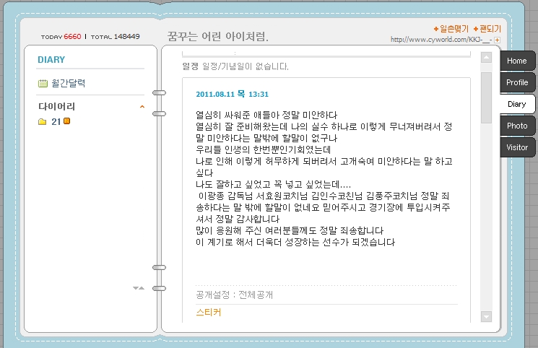Click the TOTAL 148449 counter
Viewport: 538px width, 348px height.
(116, 36)
